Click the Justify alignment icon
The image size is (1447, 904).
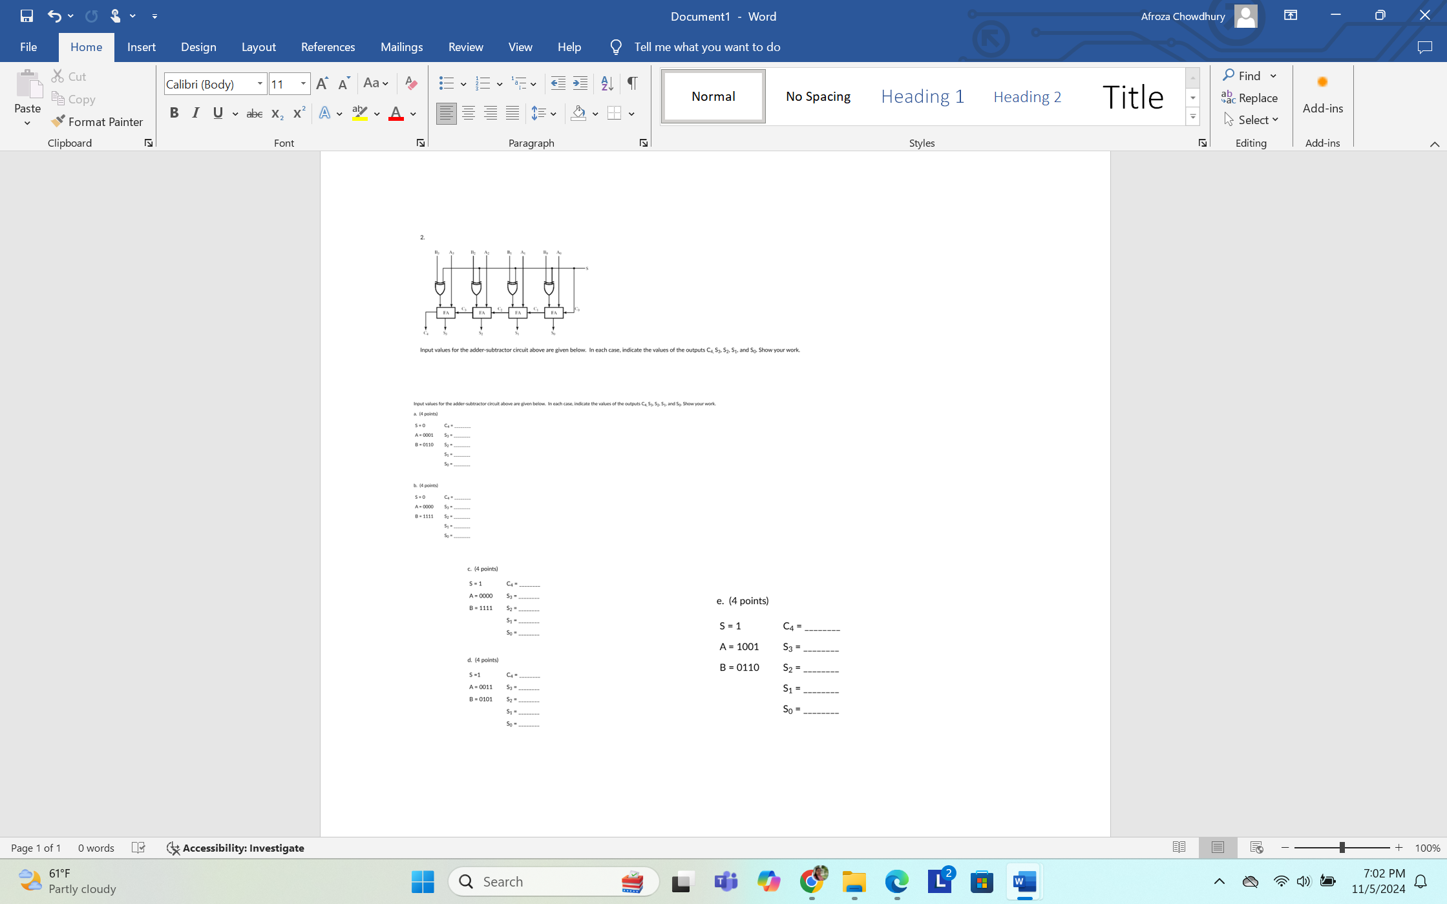512,114
